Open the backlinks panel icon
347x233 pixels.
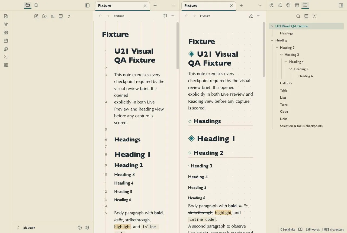click(x=272, y=5)
